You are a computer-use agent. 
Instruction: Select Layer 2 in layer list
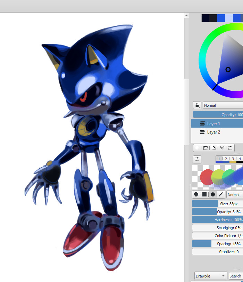click(x=217, y=132)
